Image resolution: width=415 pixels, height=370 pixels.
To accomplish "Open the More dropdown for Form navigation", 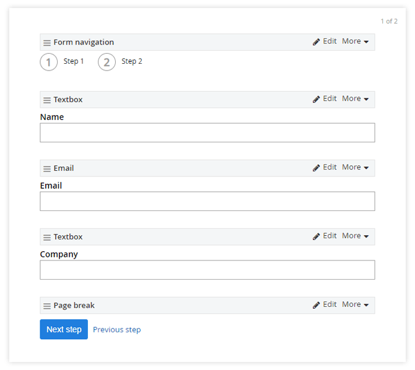I will click(x=355, y=41).
